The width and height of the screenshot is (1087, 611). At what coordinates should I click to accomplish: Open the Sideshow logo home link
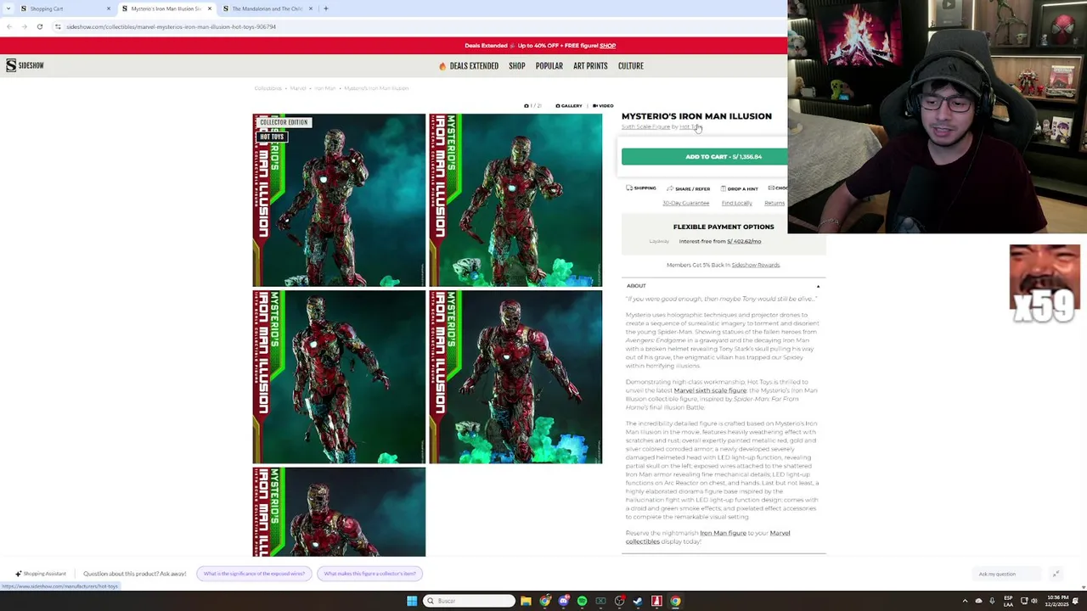[25, 65]
